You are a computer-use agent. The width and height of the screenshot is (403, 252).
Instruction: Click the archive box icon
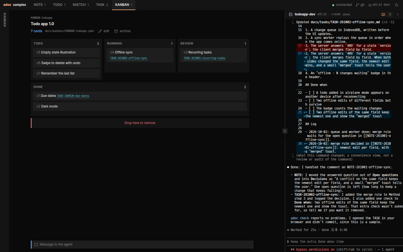116,31
